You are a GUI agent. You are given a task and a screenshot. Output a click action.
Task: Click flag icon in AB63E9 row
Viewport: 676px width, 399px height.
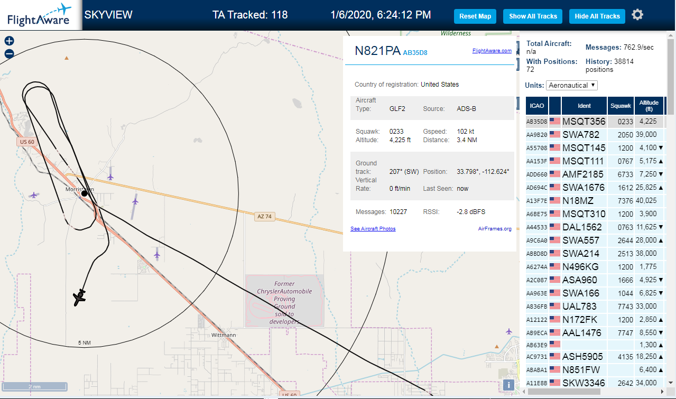pyautogui.click(x=555, y=345)
